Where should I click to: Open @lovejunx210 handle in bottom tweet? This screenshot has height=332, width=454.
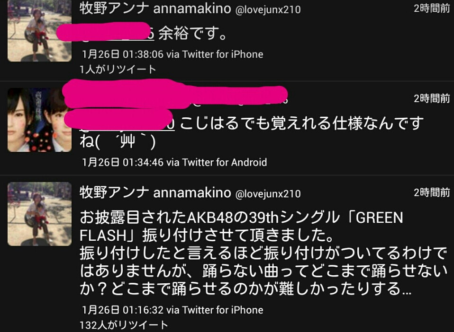(x=268, y=194)
